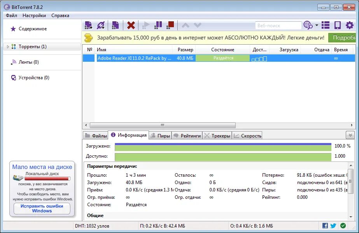Sort by the Имя column header
359x233 pixels.
134,50
